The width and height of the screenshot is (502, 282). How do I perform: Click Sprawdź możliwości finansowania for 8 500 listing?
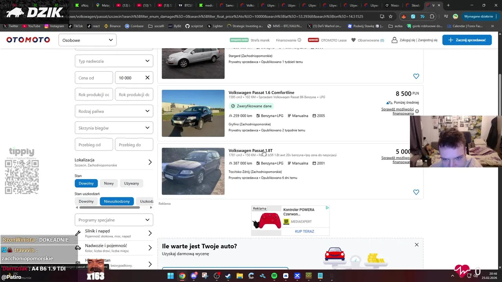(x=397, y=111)
